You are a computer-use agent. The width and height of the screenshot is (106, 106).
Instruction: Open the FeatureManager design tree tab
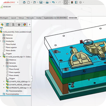2,25
